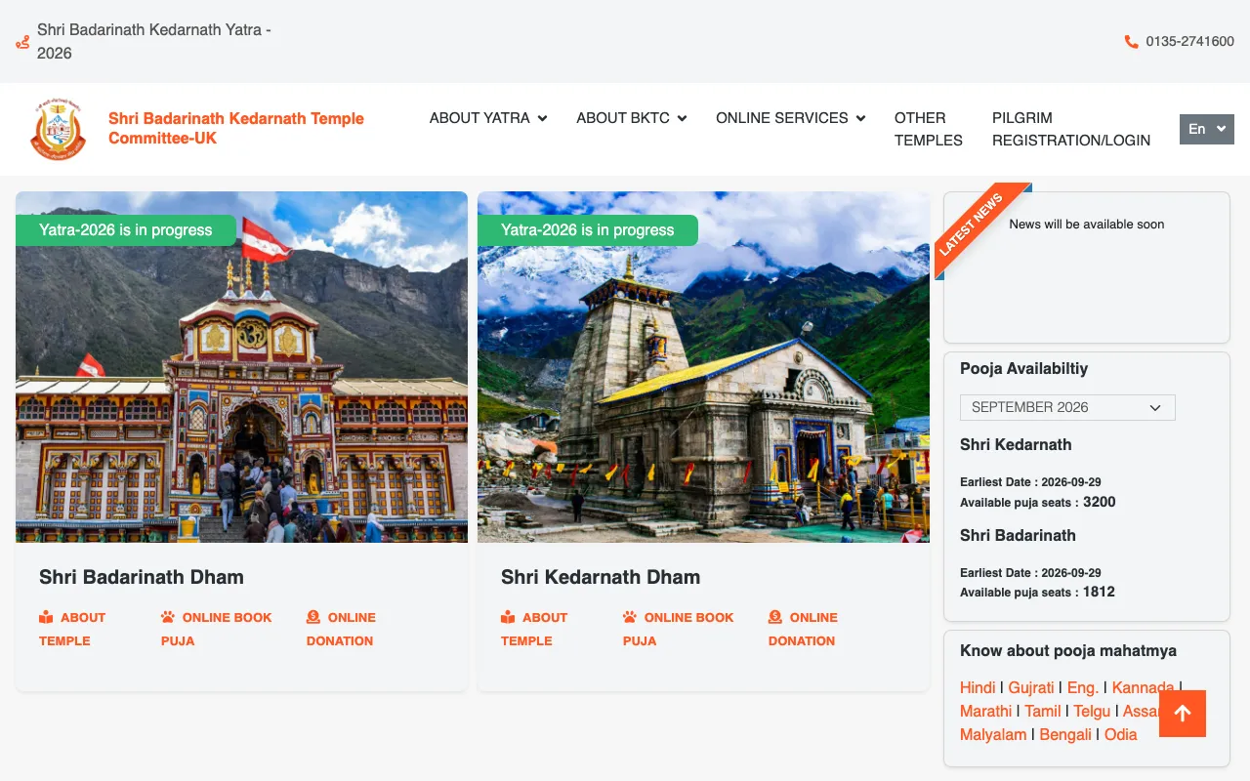Open About Temple link for Shri Kedarnath Dham
This screenshot has height=781, width=1250.
(534, 629)
